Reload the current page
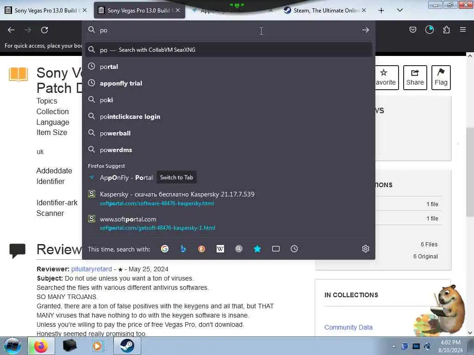This screenshot has height=355, width=474. [44, 30]
